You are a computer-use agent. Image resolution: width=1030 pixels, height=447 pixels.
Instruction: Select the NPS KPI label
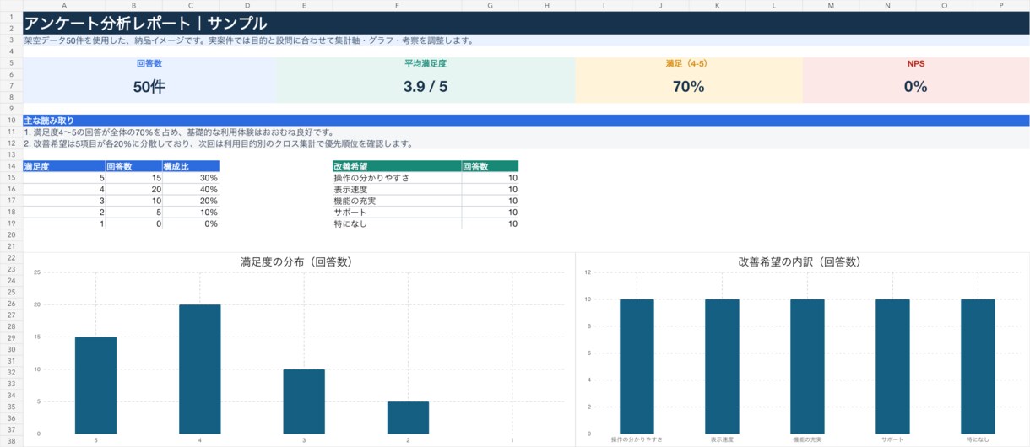[x=916, y=63]
